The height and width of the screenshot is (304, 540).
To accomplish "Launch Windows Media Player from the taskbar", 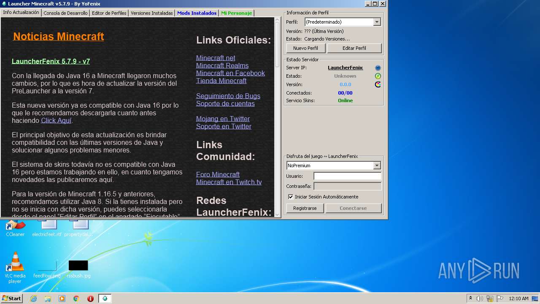I will [62, 299].
